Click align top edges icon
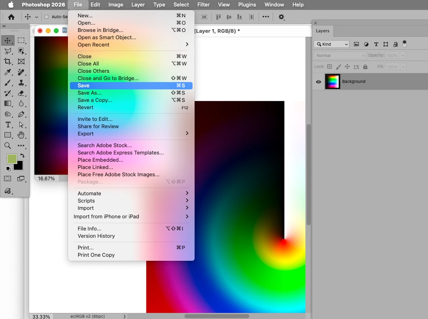 (x=218, y=17)
